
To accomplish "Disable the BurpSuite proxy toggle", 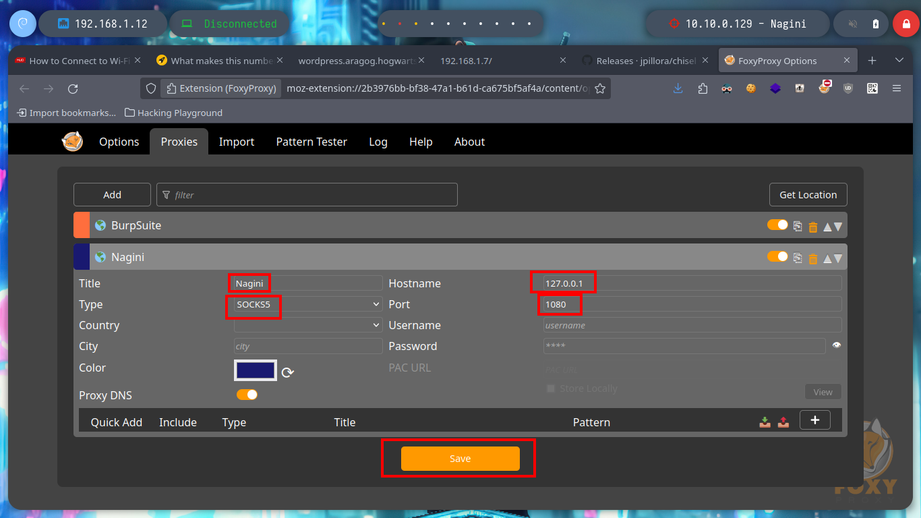I will [777, 225].
